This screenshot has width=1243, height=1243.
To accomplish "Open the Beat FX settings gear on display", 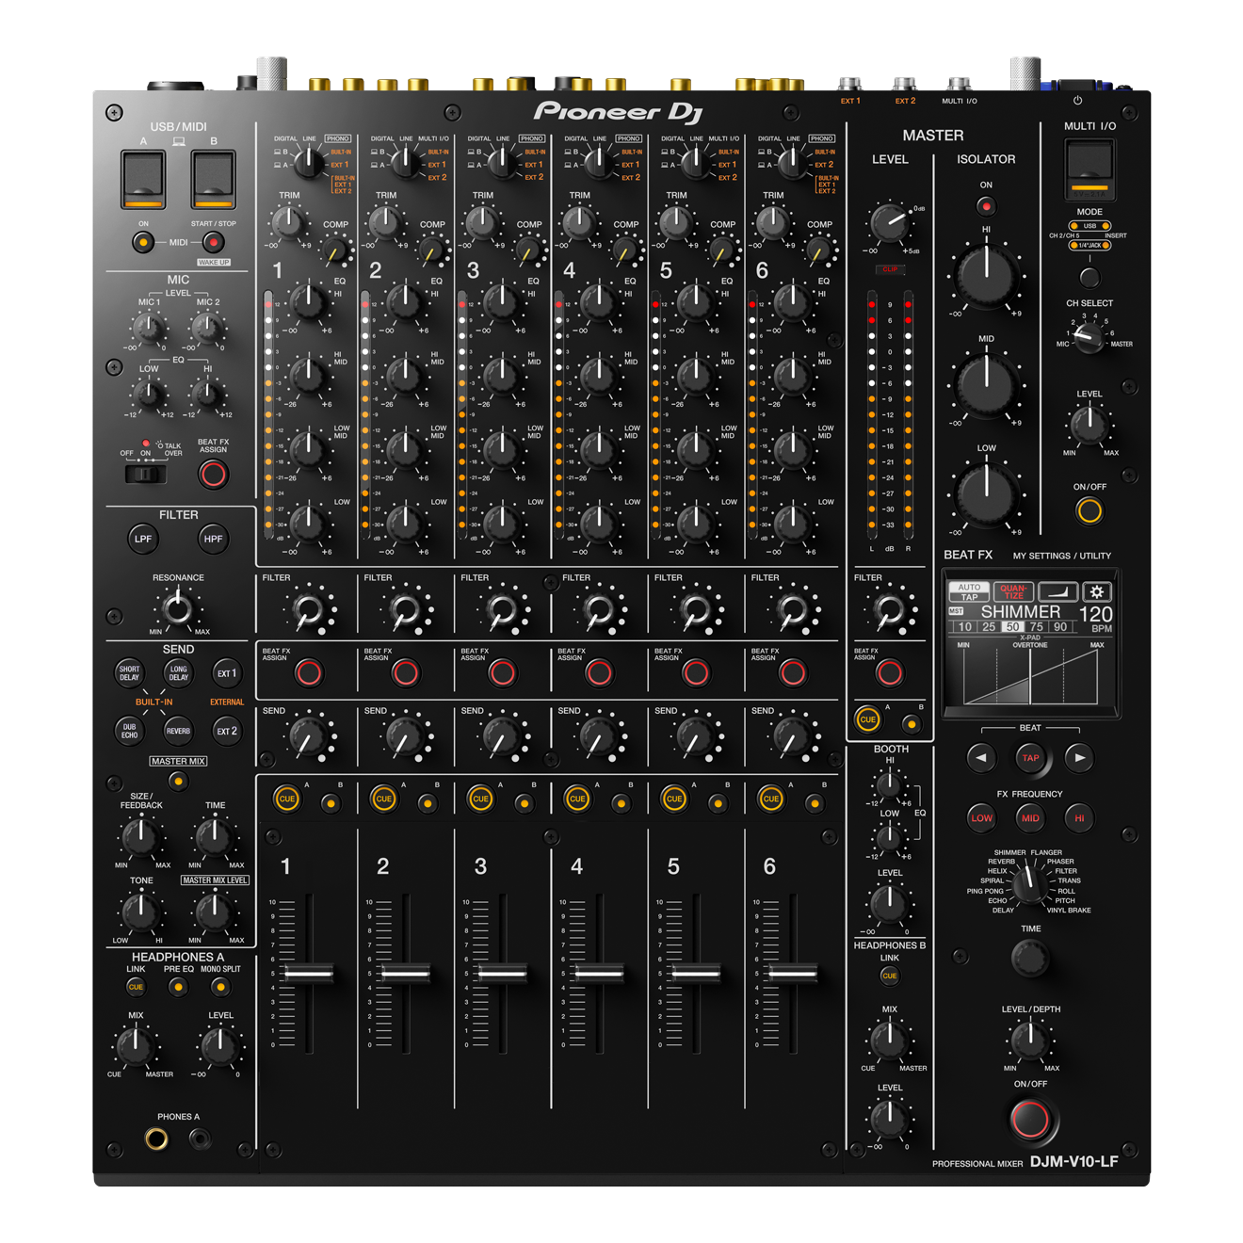I will point(1098,589).
